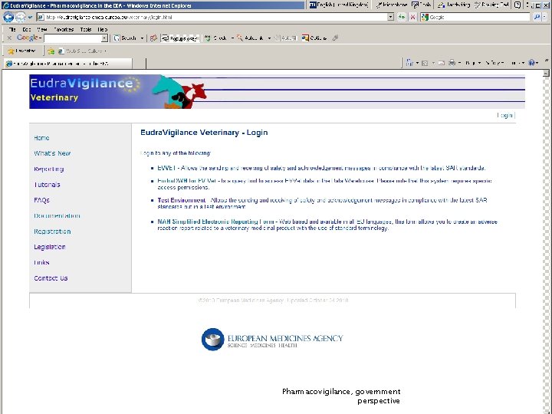Screen dimensions: 552x414
Task: Open the Edit menu
Action: point(27,29)
